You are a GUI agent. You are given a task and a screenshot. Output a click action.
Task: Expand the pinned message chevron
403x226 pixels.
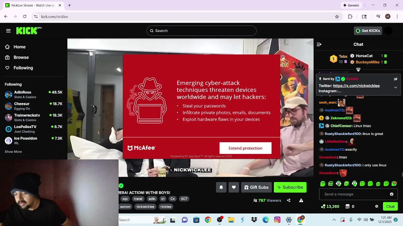point(395,88)
